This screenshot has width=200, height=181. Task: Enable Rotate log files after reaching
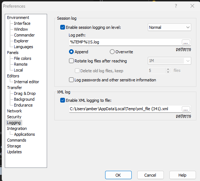coord(71,61)
